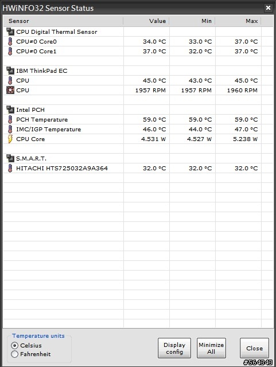Select the Celsius temperature unit

click(14, 345)
